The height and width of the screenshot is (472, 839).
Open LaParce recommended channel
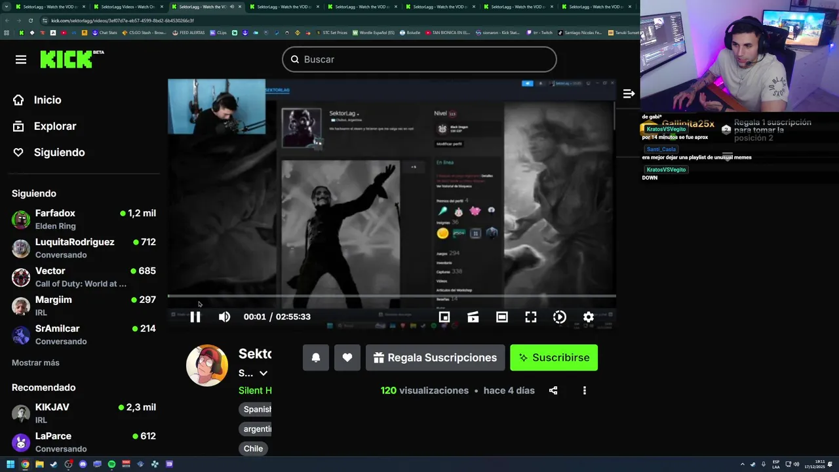tap(84, 442)
